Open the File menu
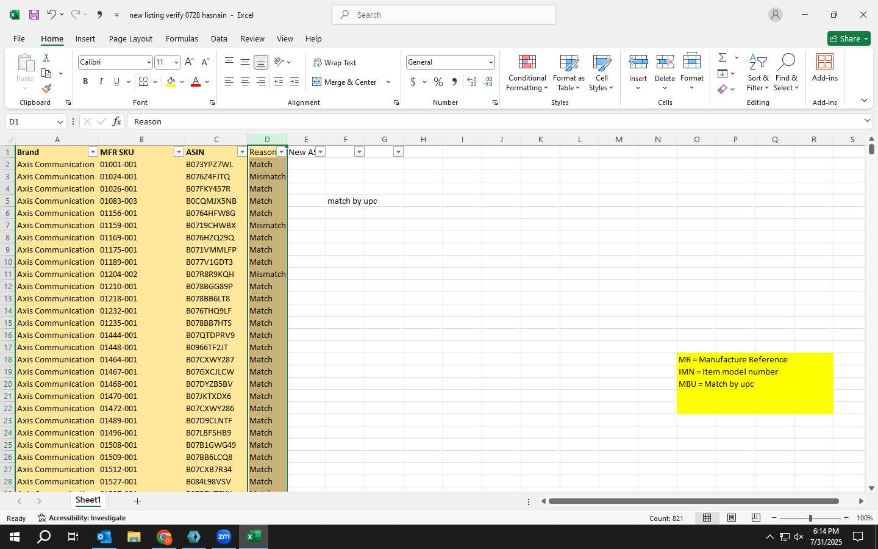878x549 pixels. [x=19, y=38]
